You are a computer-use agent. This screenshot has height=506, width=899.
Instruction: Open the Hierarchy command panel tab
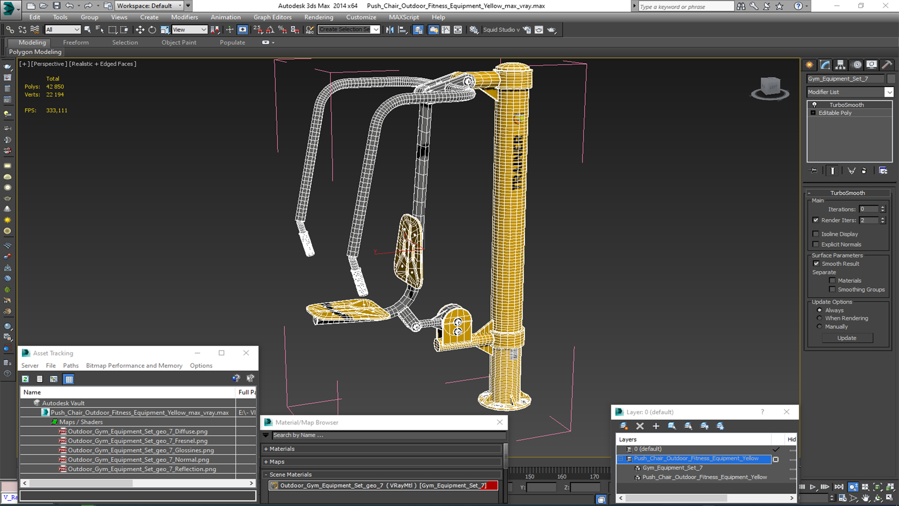tap(840, 65)
